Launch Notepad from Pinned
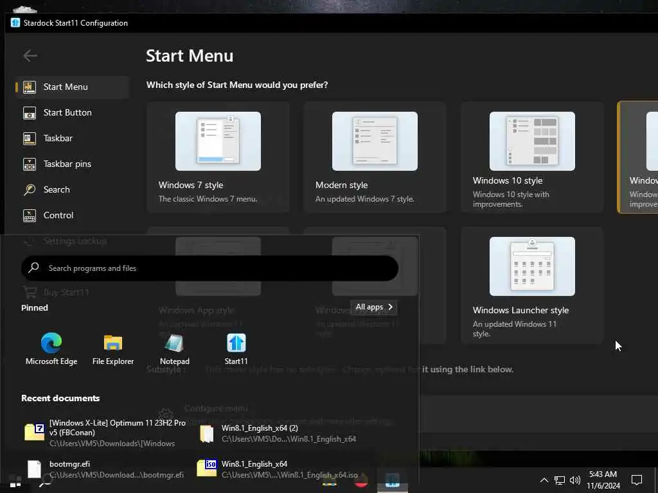 175,349
